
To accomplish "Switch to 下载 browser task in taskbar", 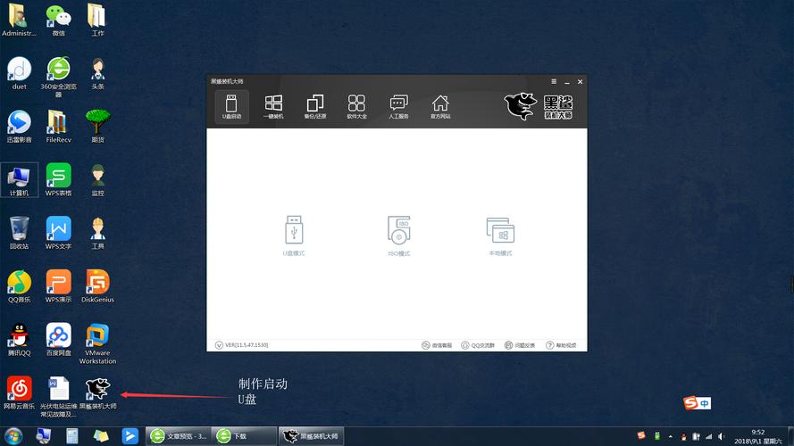I will pos(244,436).
